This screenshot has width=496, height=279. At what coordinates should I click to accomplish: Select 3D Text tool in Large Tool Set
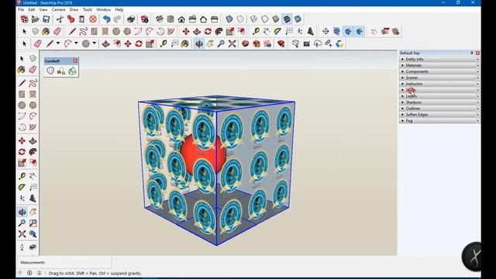[x=33, y=198]
